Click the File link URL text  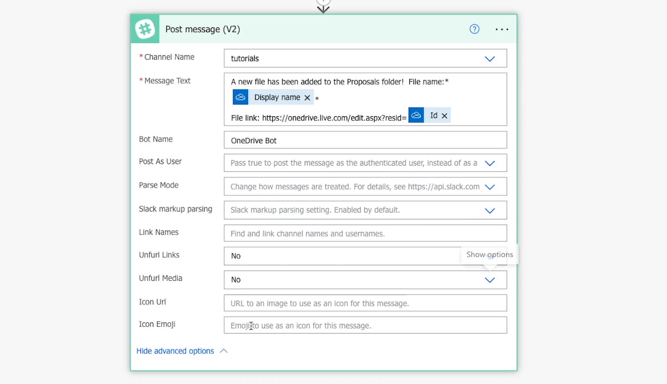[334, 118]
